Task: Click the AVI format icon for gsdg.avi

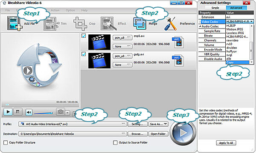Action: tap(178, 61)
